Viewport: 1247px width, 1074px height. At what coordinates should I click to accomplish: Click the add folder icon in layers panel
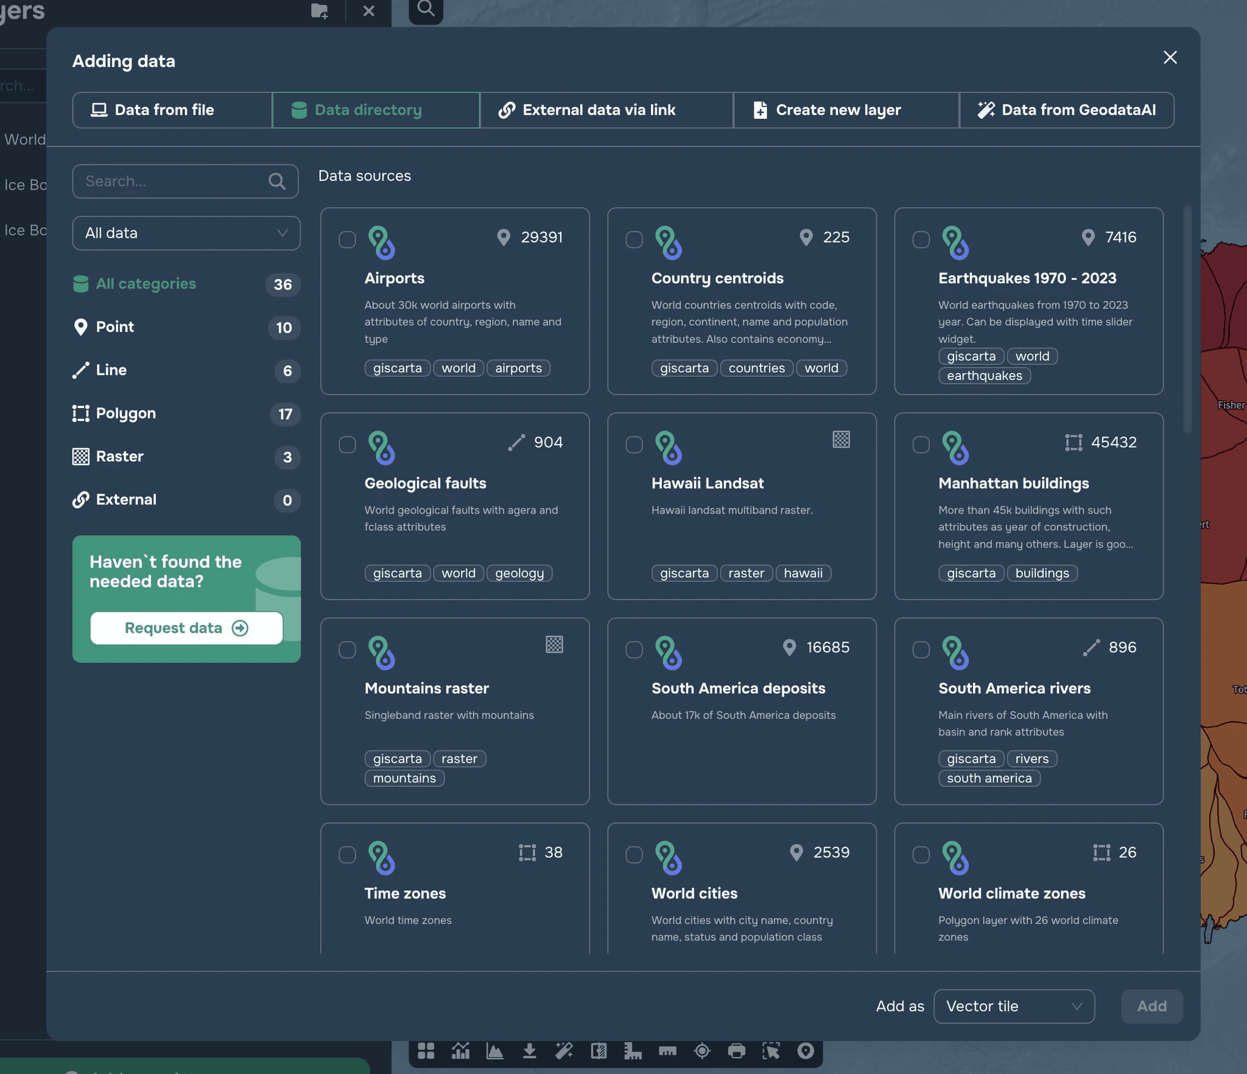tap(320, 10)
